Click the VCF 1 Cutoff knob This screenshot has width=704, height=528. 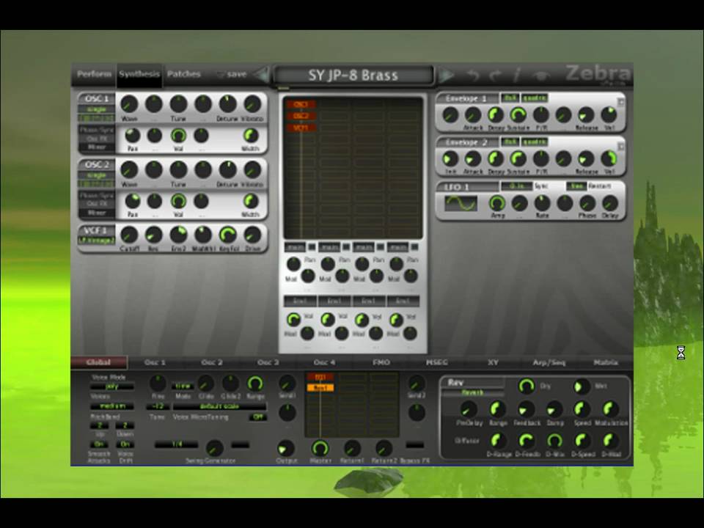point(129,235)
